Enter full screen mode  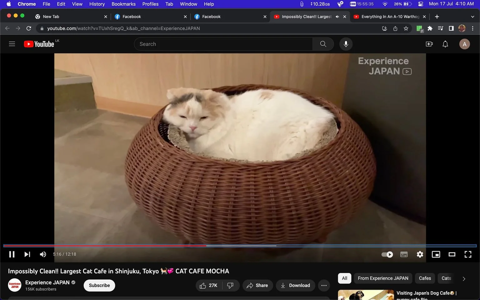(468, 254)
